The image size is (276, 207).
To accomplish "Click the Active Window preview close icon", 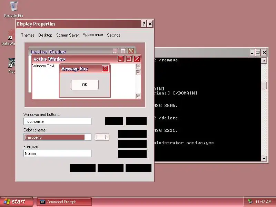I will (x=137, y=59).
